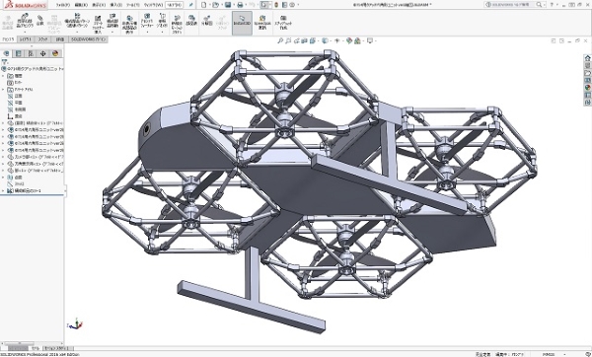Toggle the Instant3D button in the ribbon
This screenshot has width=592, height=357.
[x=242, y=23]
